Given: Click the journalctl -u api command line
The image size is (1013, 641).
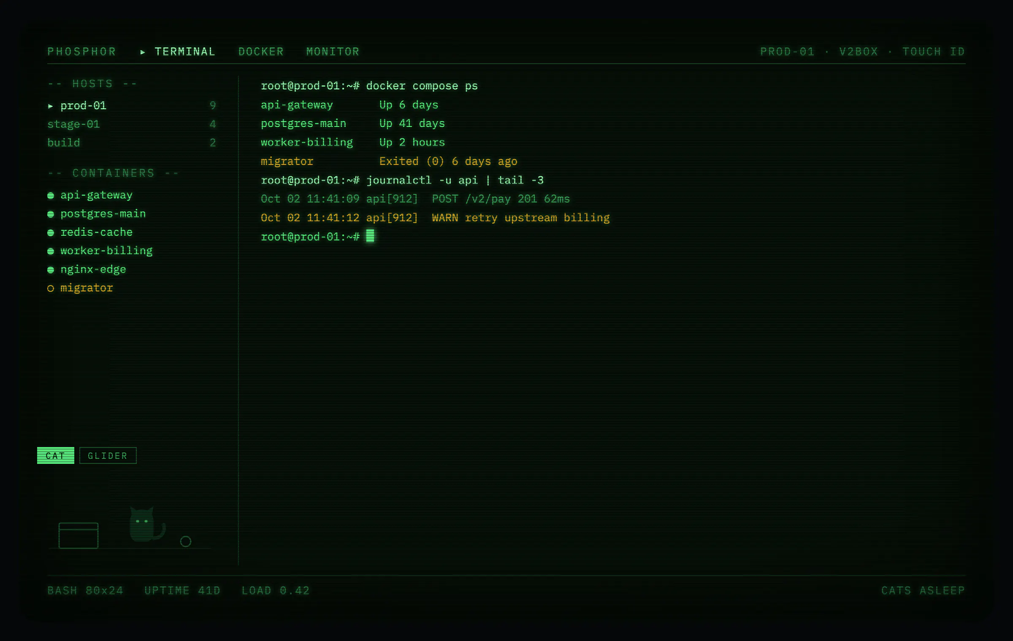Looking at the screenshot, I should pos(402,180).
